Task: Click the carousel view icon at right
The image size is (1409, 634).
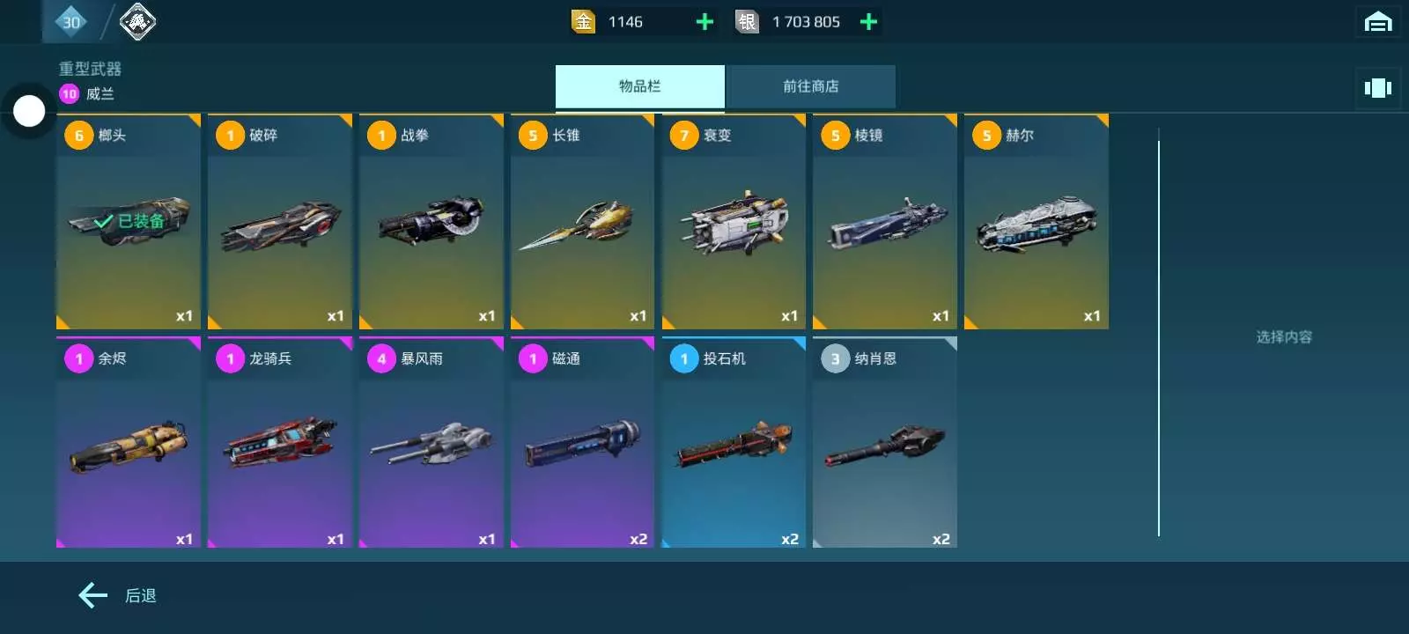Action: (1377, 87)
